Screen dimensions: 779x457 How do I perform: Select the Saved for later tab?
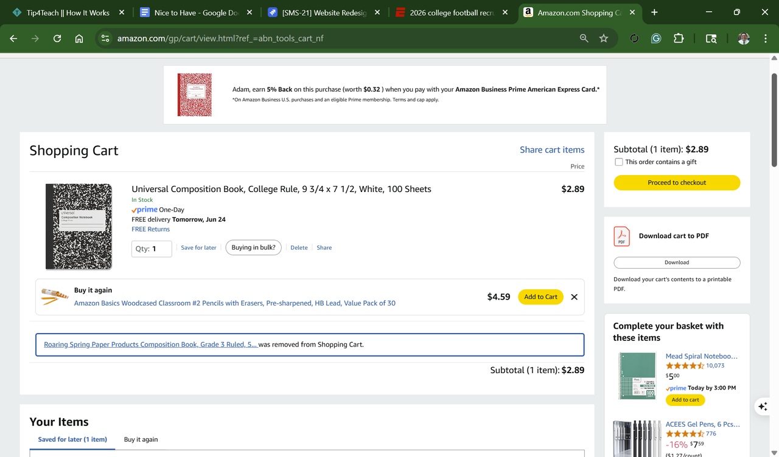(x=72, y=439)
